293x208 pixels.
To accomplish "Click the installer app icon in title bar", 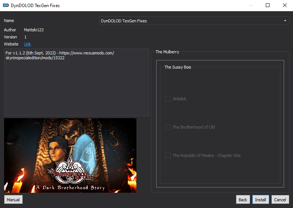I will 6,6.
